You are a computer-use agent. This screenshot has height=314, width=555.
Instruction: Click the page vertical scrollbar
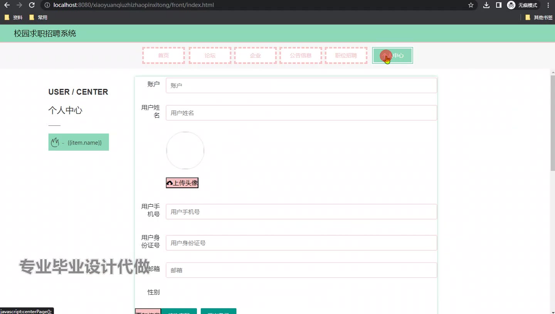click(552, 123)
